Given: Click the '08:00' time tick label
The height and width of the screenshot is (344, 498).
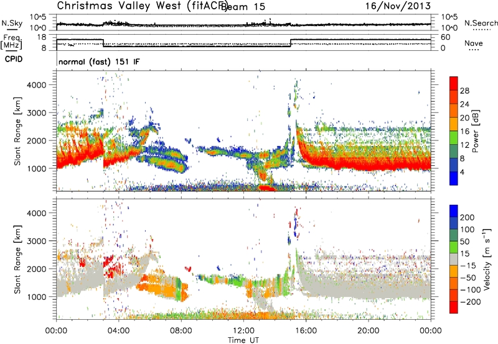Looking at the screenshot, I should click(181, 331).
